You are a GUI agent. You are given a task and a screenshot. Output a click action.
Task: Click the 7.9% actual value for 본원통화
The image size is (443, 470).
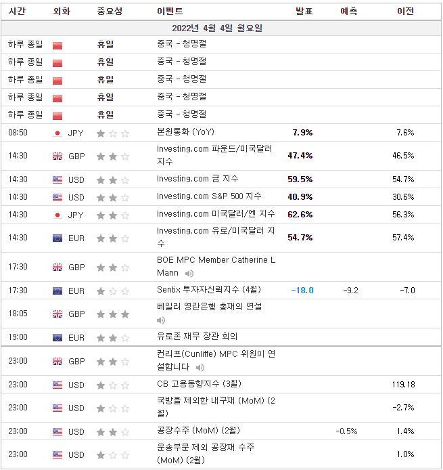(x=302, y=133)
